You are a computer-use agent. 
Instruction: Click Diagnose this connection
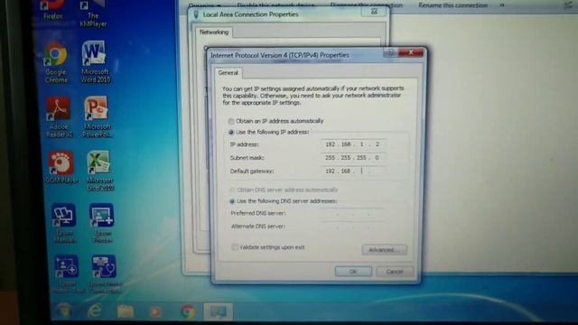point(366,5)
